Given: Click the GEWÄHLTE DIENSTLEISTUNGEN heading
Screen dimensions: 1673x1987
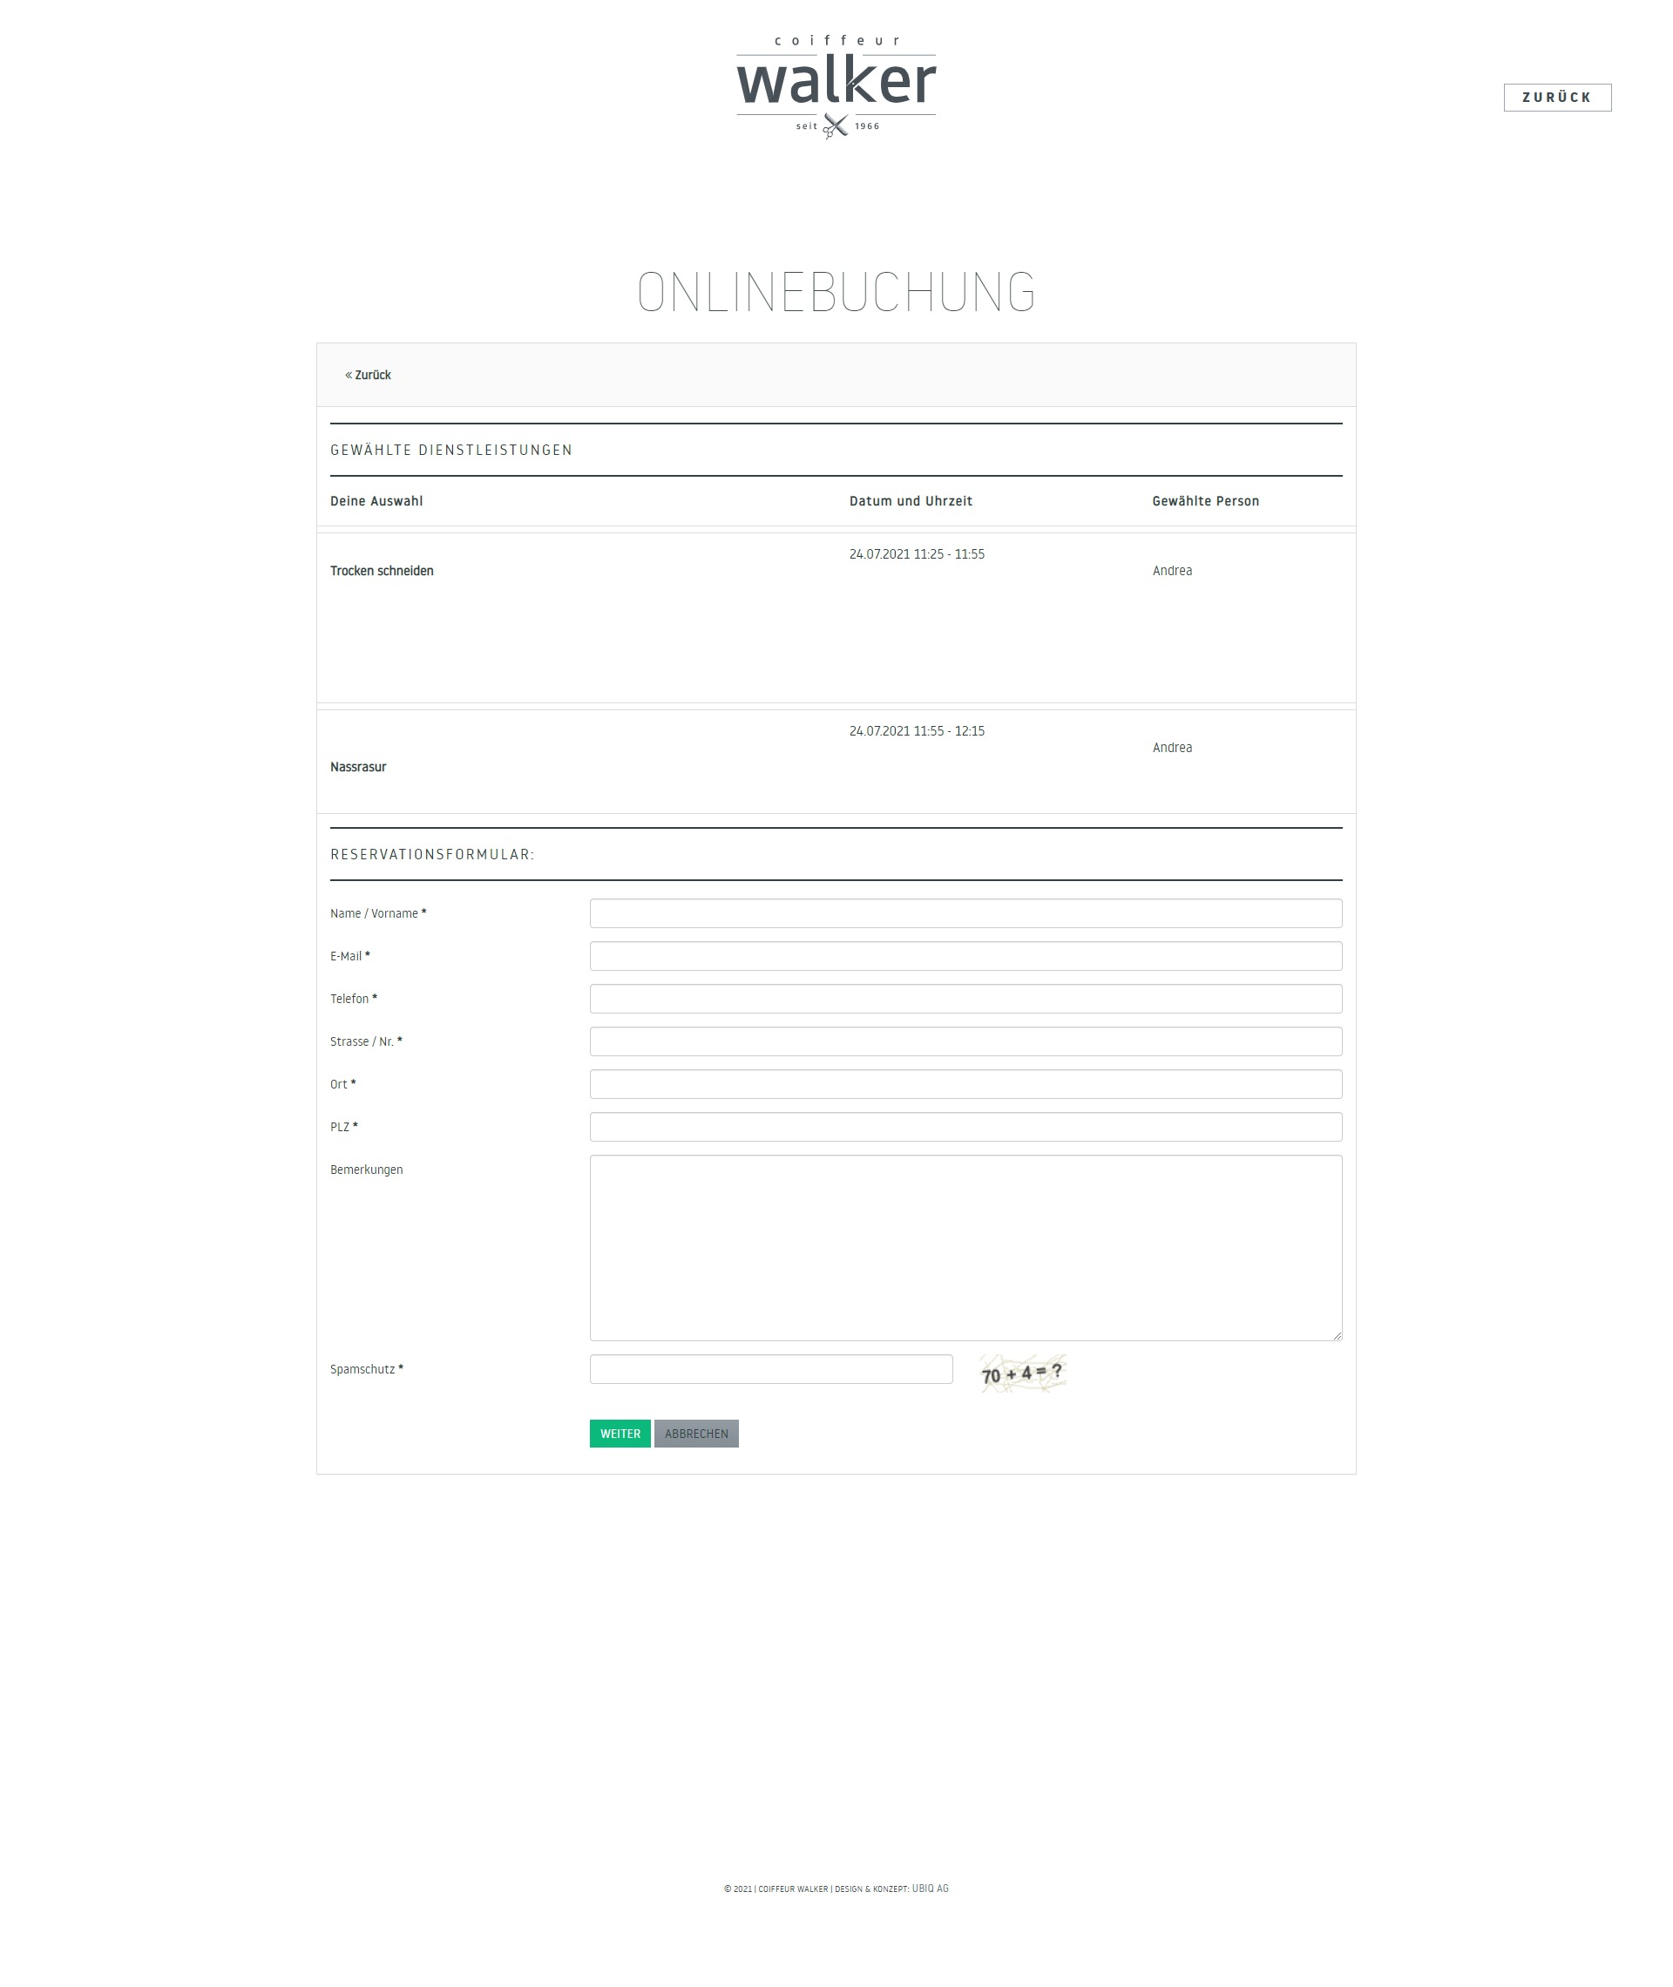Looking at the screenshot, I should tap(451, 450).
